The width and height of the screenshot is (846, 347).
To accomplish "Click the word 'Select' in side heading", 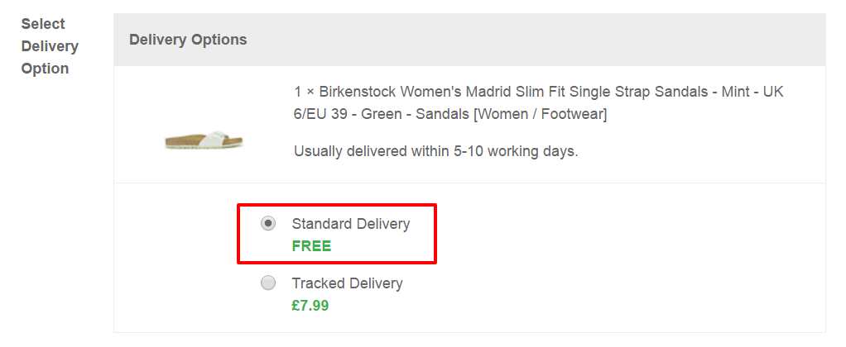I will (43, 24).
